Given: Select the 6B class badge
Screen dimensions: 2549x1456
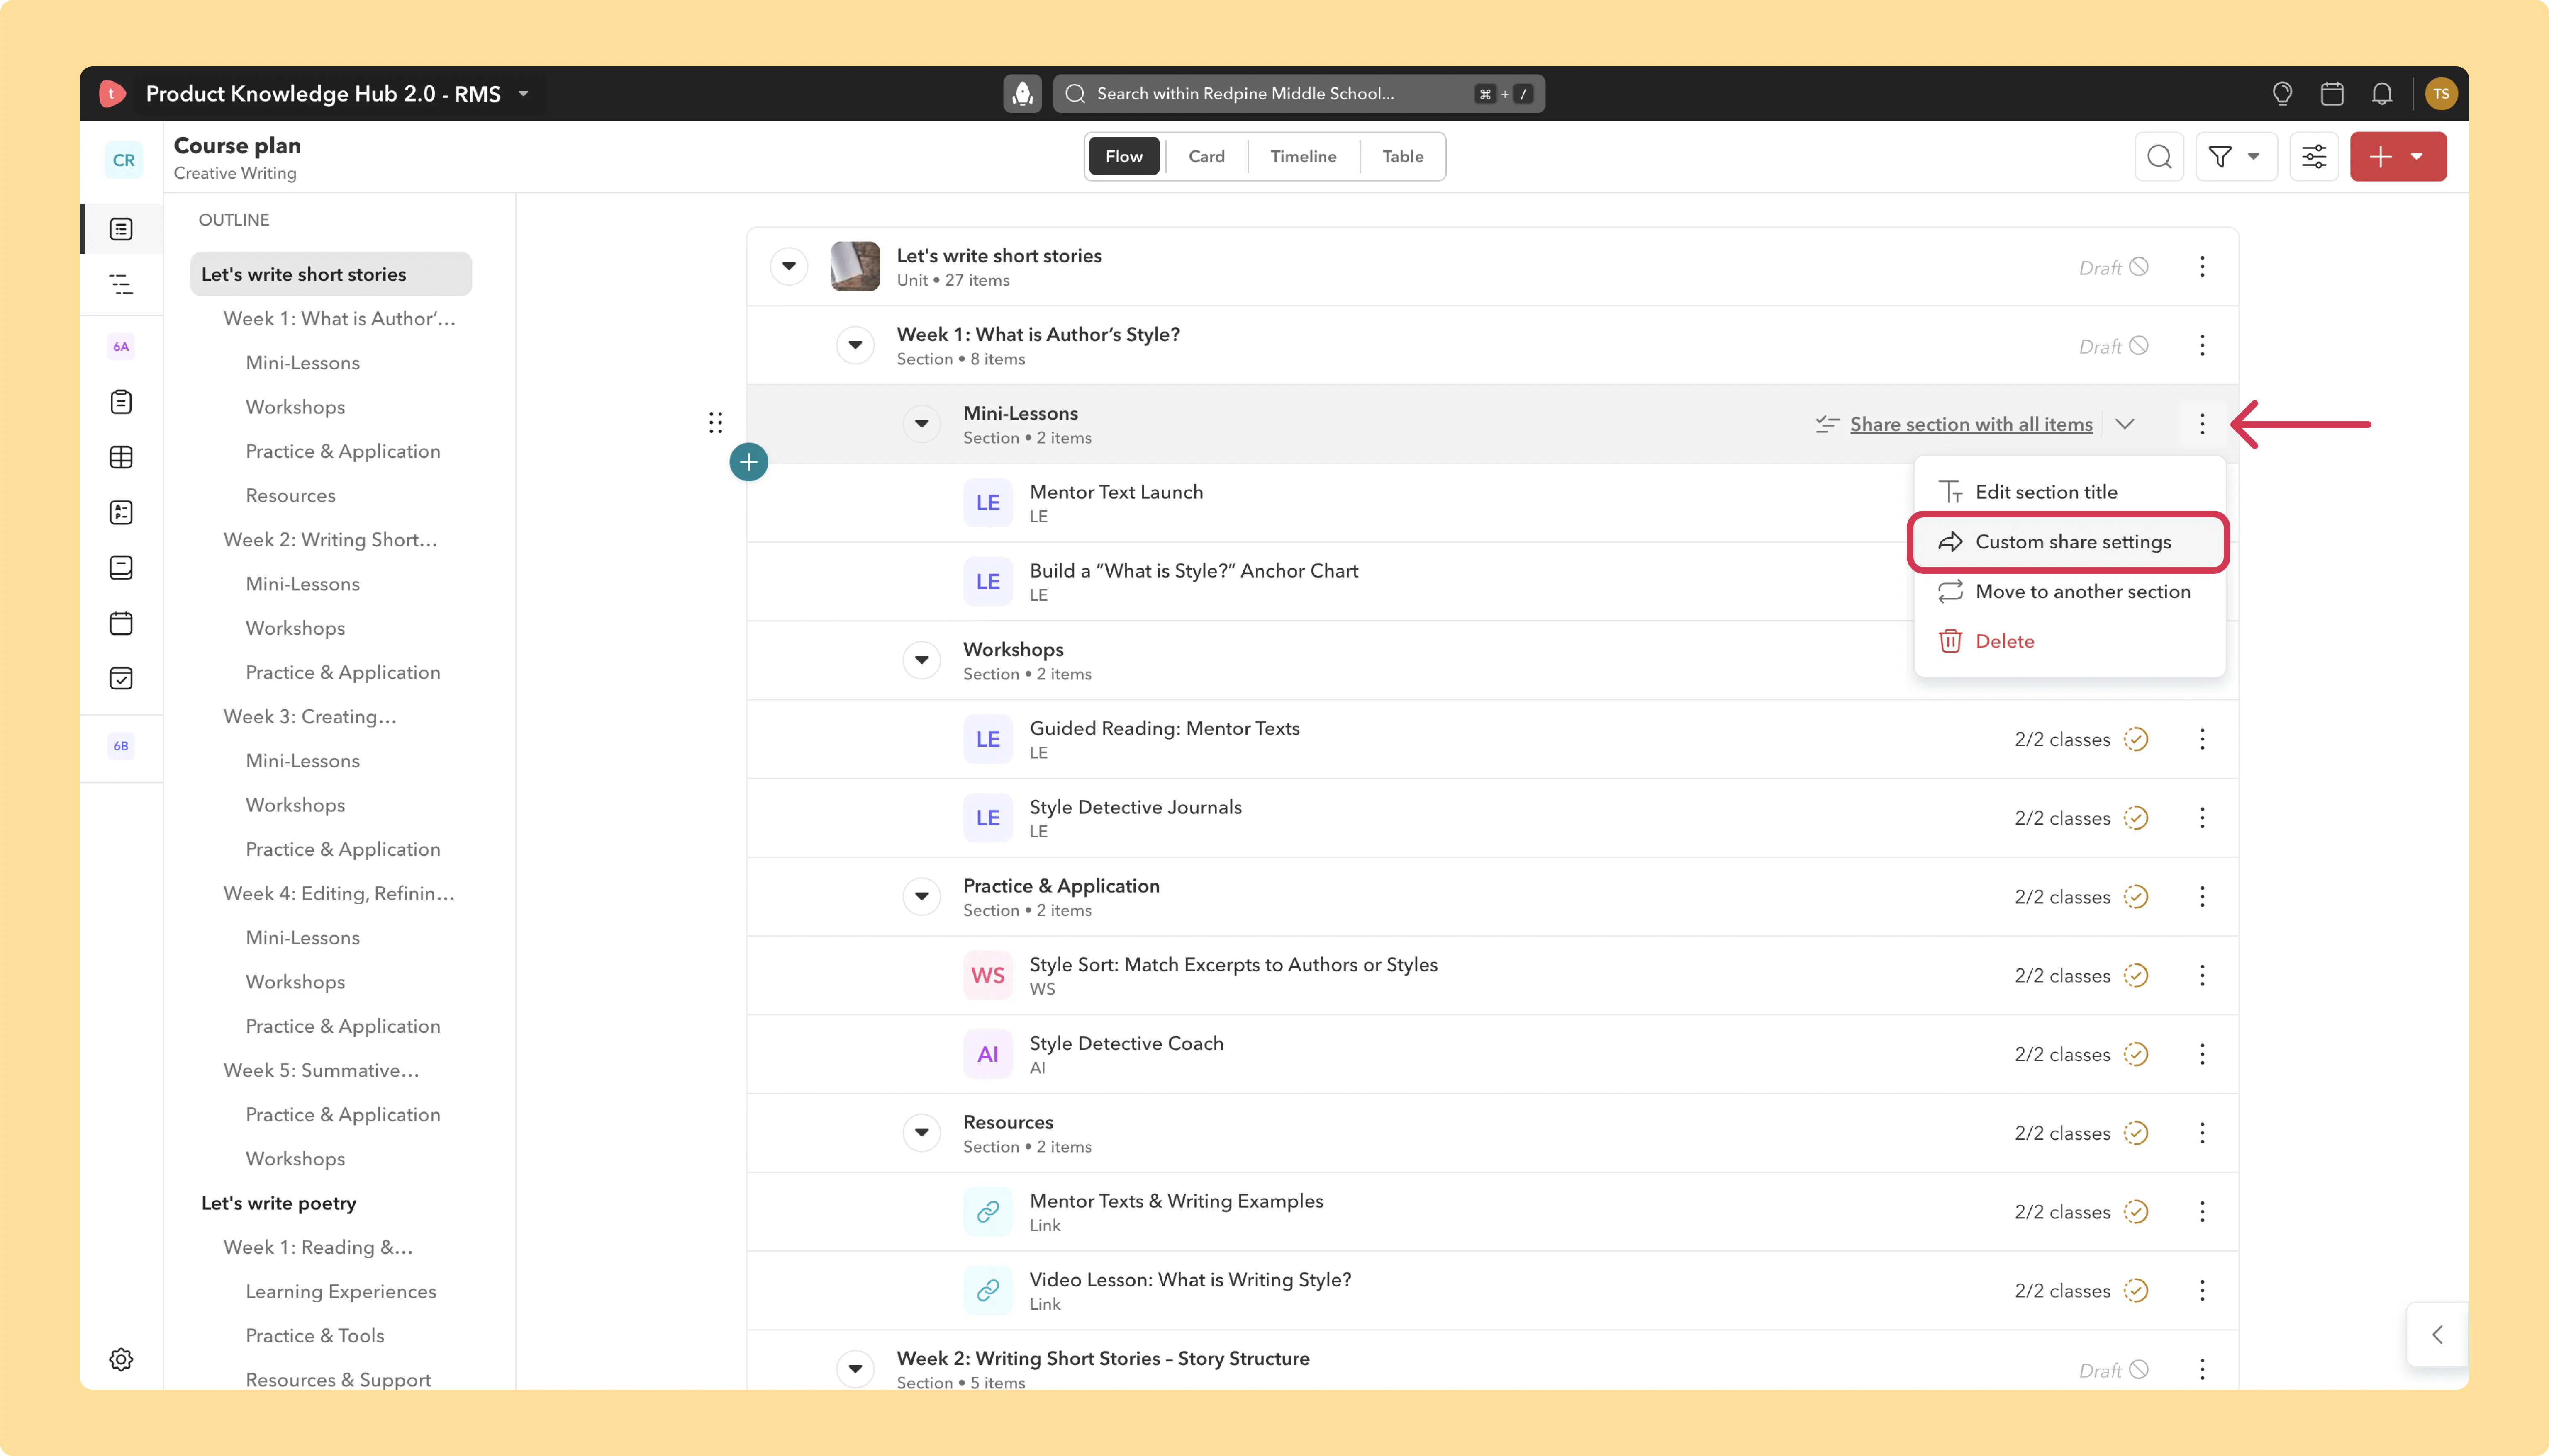Looking at the screenshot, I should pyautogui.click(x=121, y=746).
